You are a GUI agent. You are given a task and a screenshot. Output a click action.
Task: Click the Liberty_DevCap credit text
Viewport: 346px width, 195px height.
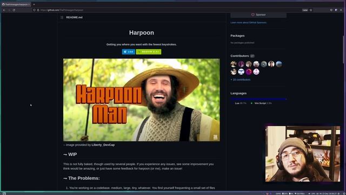pos(103,145)
